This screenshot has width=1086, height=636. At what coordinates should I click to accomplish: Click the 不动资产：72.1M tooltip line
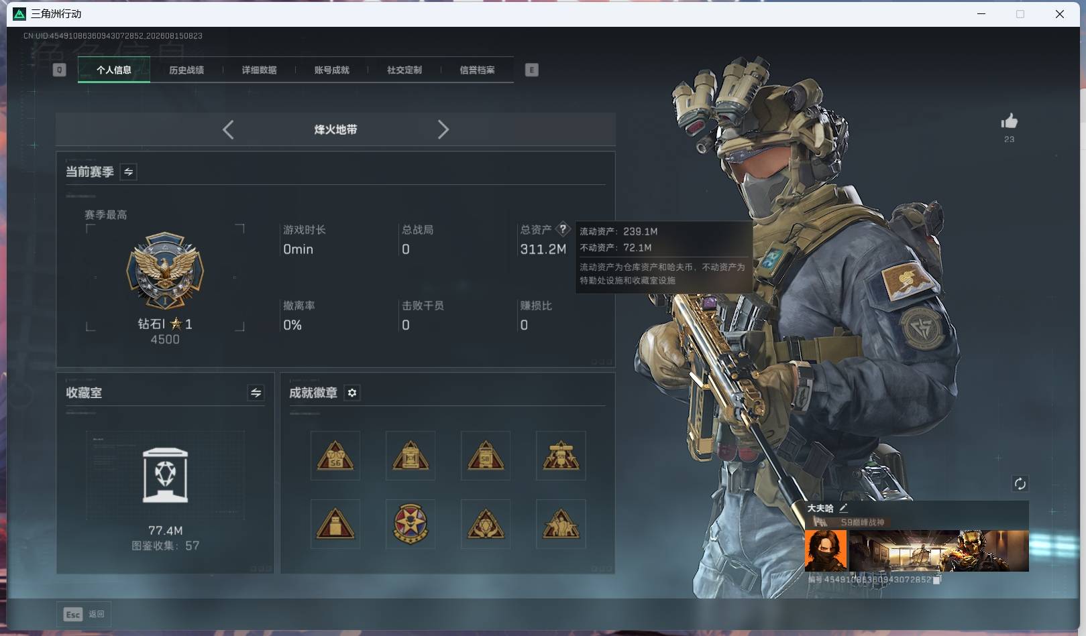click(616, 247)
